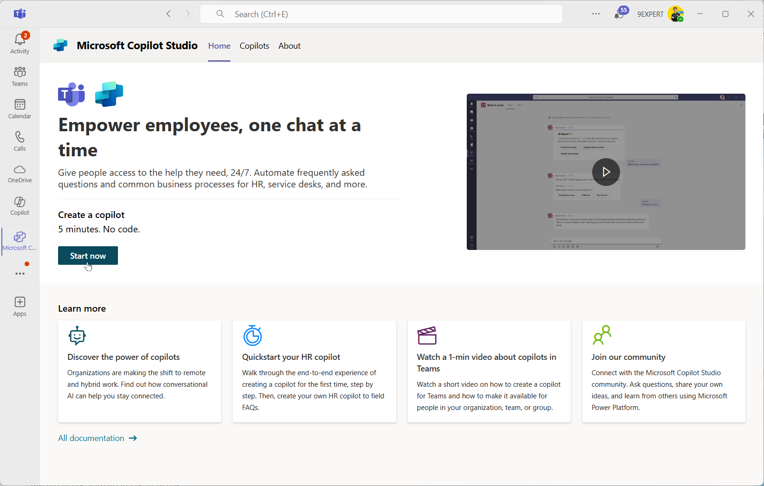The width and height of the screenshot is (764, 486).
Task: Open OneDrive from the sidebar
Action: 20,173
